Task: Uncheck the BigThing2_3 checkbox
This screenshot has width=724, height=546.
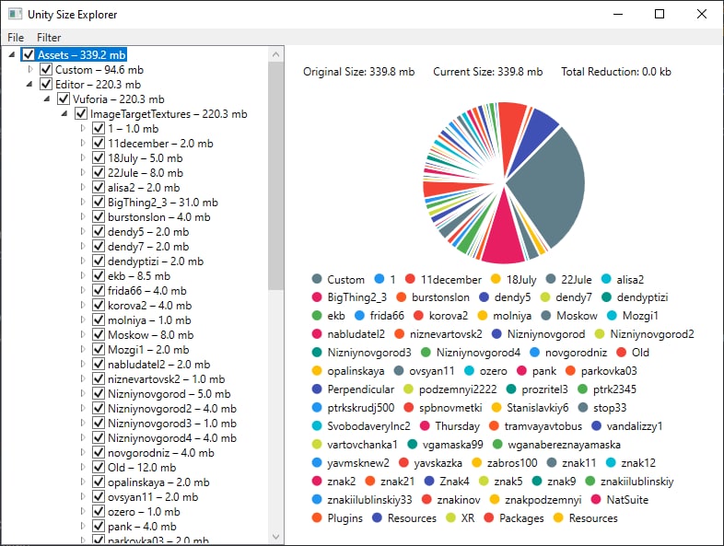Action: pos(99,203)
